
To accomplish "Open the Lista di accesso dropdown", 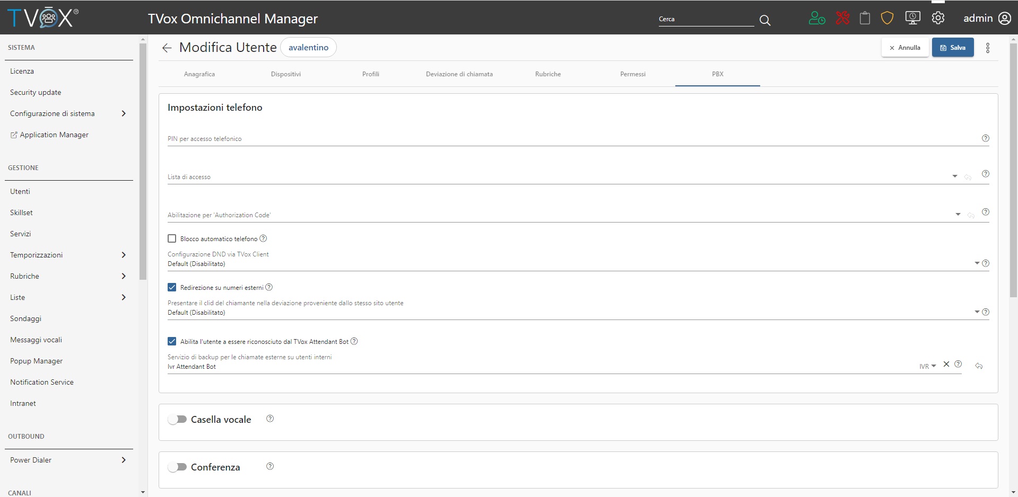I will 954,176.
